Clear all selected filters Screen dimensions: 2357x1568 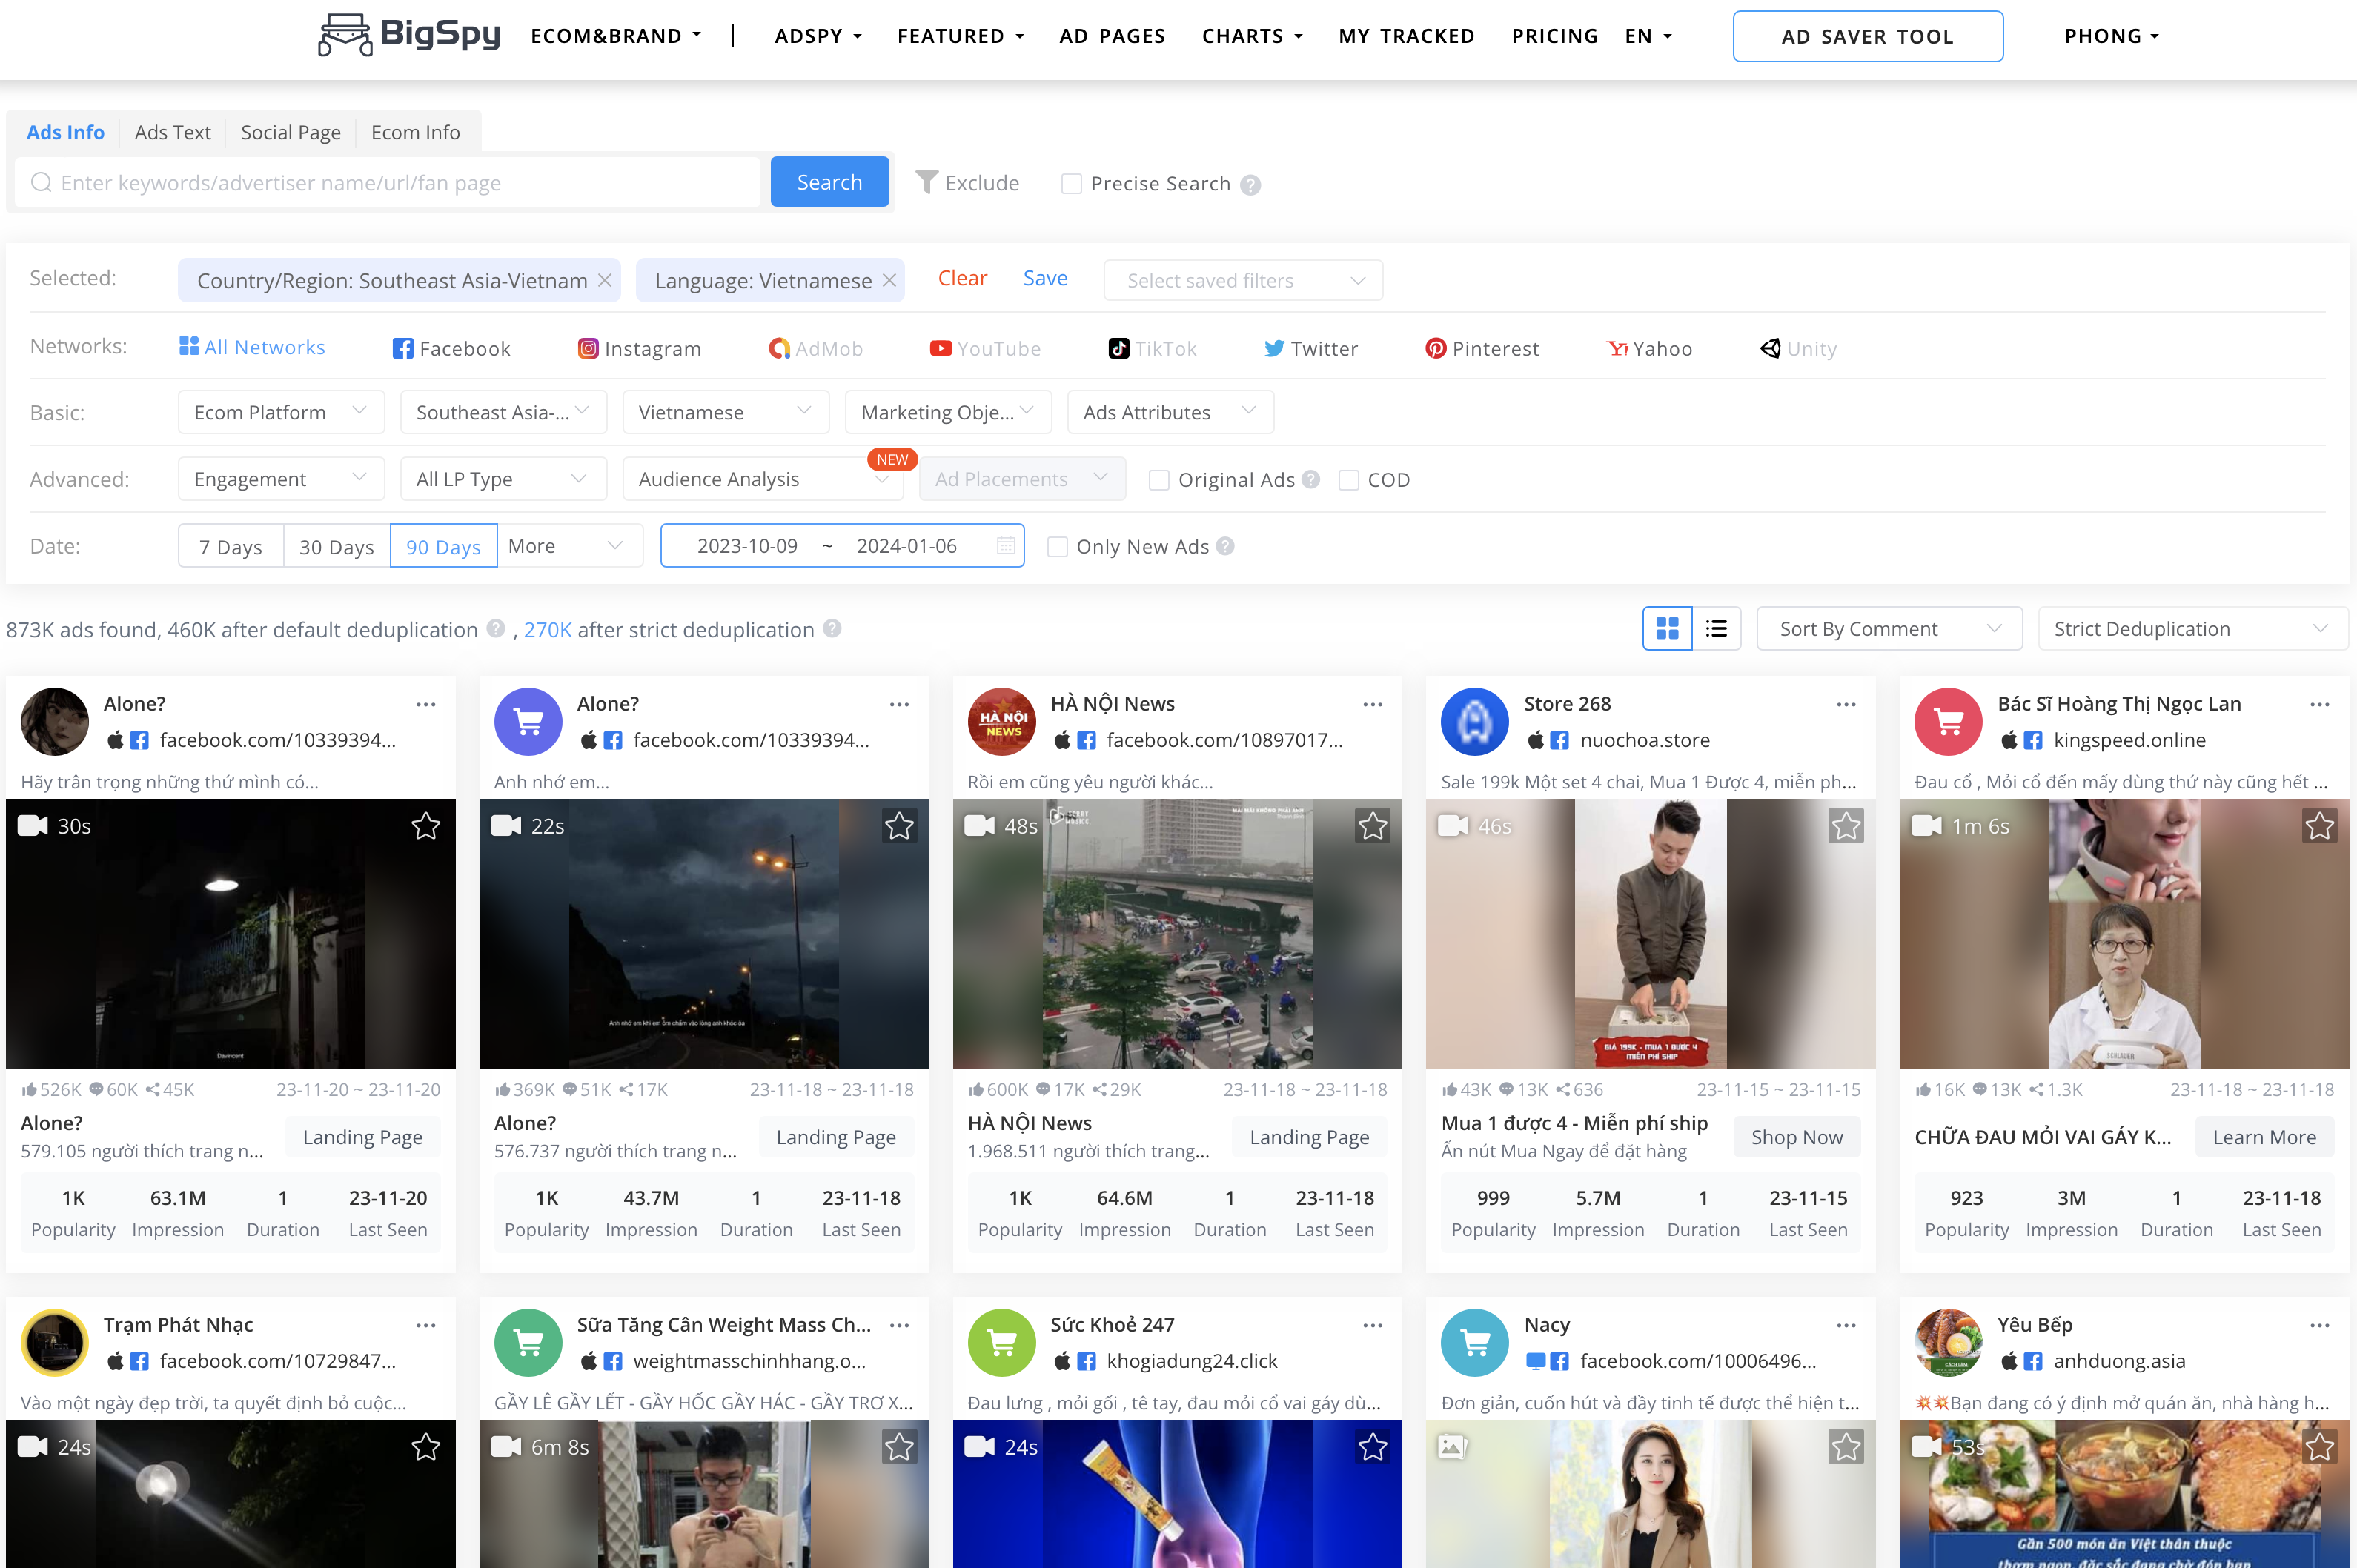coord(962,278)
